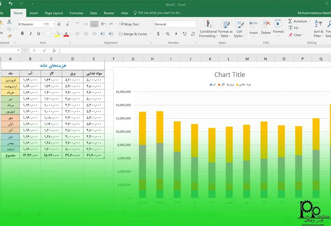Switch to the Page Layout tab
Screen dimensions: 331x226
tap(54, 13)
